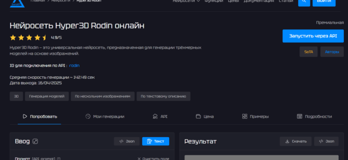Switch input mode to Json

coord(127,141)
